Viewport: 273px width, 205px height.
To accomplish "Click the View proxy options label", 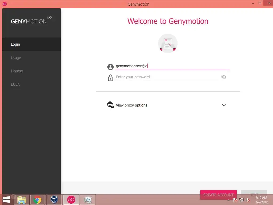I will coord(132,105).
